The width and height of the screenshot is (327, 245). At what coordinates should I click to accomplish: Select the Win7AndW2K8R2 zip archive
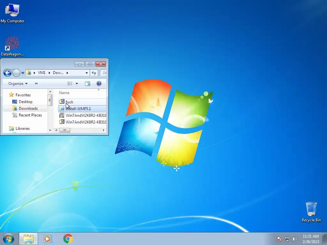[82, 122]
